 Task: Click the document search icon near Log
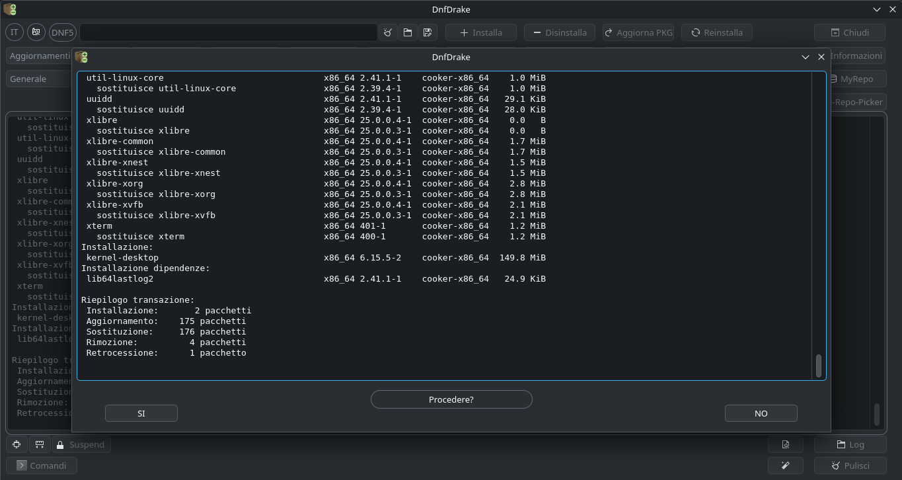click(x=785, y=444)
